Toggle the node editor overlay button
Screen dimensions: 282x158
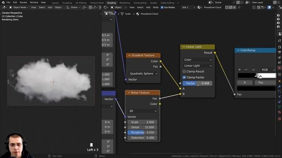point(269,7)
